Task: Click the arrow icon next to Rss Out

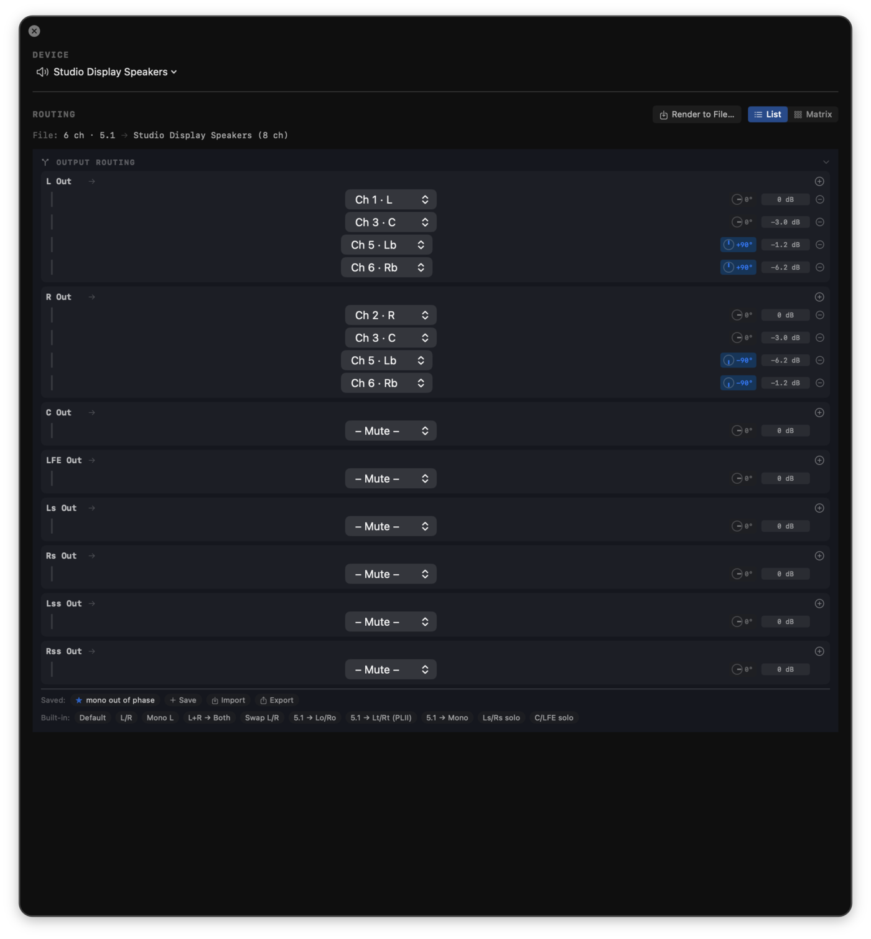Action: click(91, 651)
